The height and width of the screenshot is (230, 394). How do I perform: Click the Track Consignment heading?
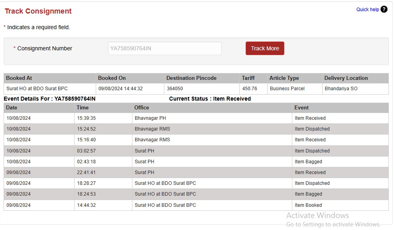pyautogui.click(x=38, y=11)
